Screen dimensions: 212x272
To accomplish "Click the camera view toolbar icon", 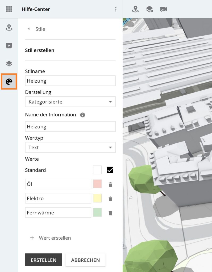I will coord(163,9).
